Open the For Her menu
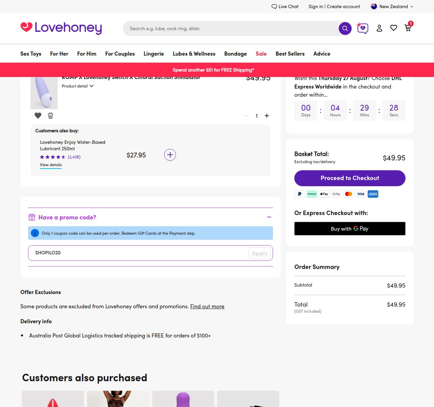The height and width of the screenshot is (407, 434). pyautogui.click(x=59, y=54)
